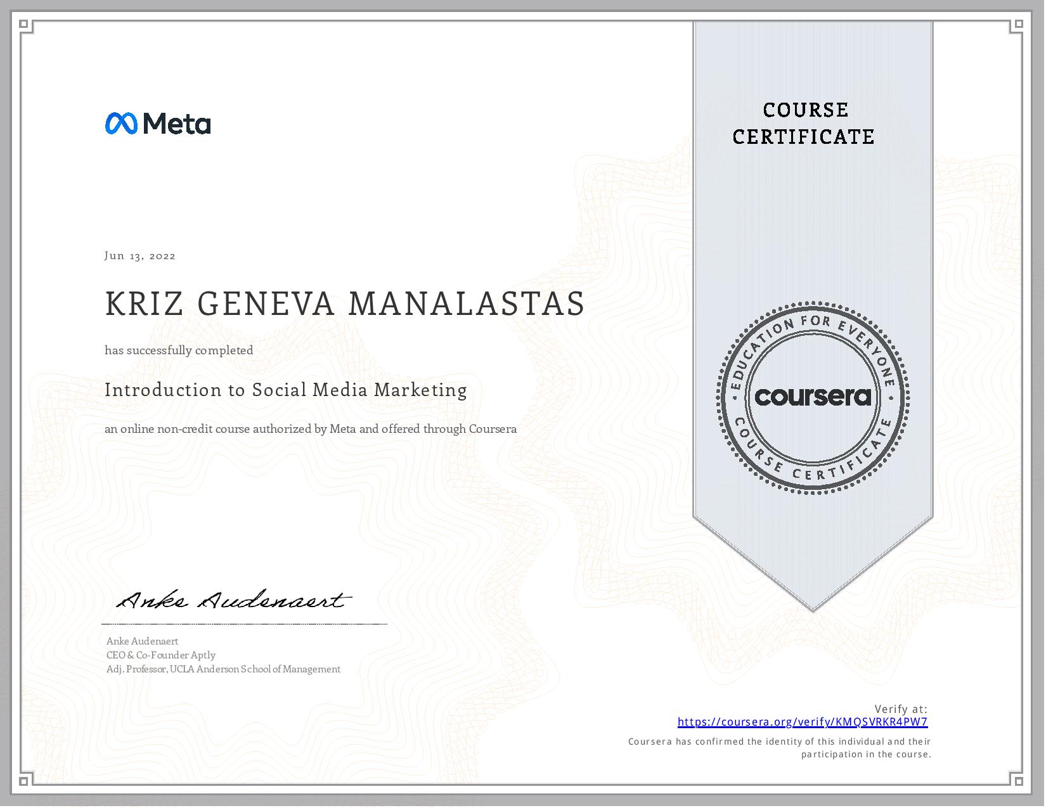Click the name KRIZ GENEVA MANALASTAS
This screenshot has width=1046, height=808.
pyautogui.click(x=344, y=303)
